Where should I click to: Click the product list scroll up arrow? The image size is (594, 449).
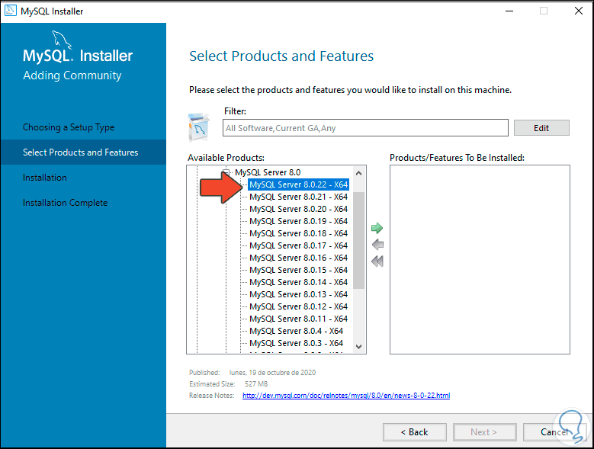click(x=358, y=173)
